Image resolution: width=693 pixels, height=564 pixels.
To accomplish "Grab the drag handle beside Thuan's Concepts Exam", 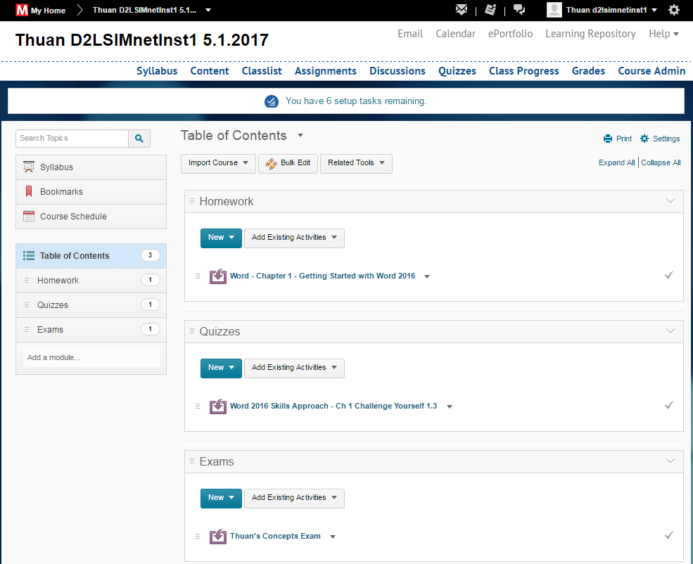I will (198, 536).
